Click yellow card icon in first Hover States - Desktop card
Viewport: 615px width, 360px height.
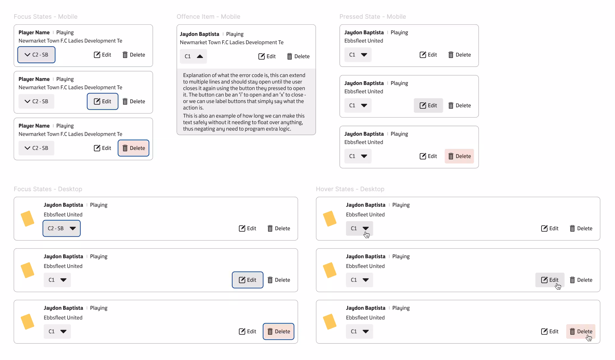tap(330, 218)
